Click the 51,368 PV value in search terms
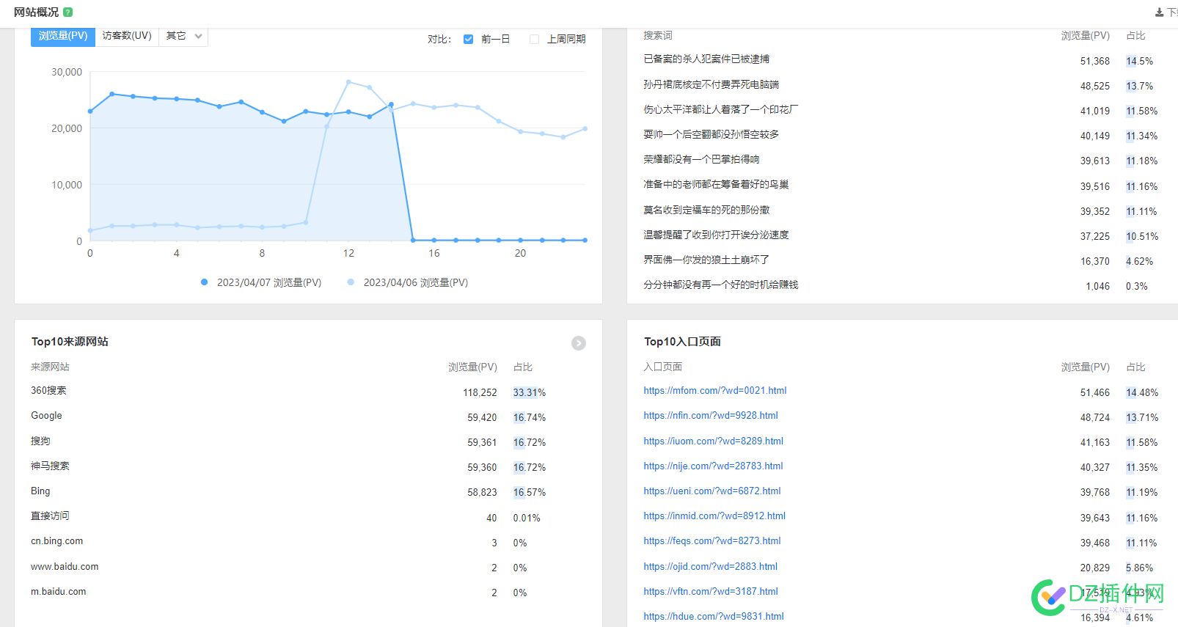This screenshot has height=627, width=1178. tap(1095, 62)
